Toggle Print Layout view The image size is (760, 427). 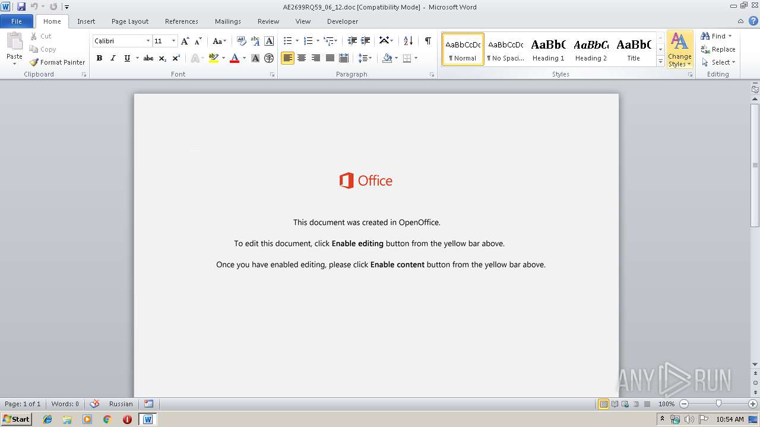click(x=603, y=404)
